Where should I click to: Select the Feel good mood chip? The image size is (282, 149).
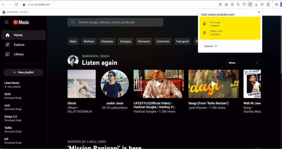[x=182, y=41]
